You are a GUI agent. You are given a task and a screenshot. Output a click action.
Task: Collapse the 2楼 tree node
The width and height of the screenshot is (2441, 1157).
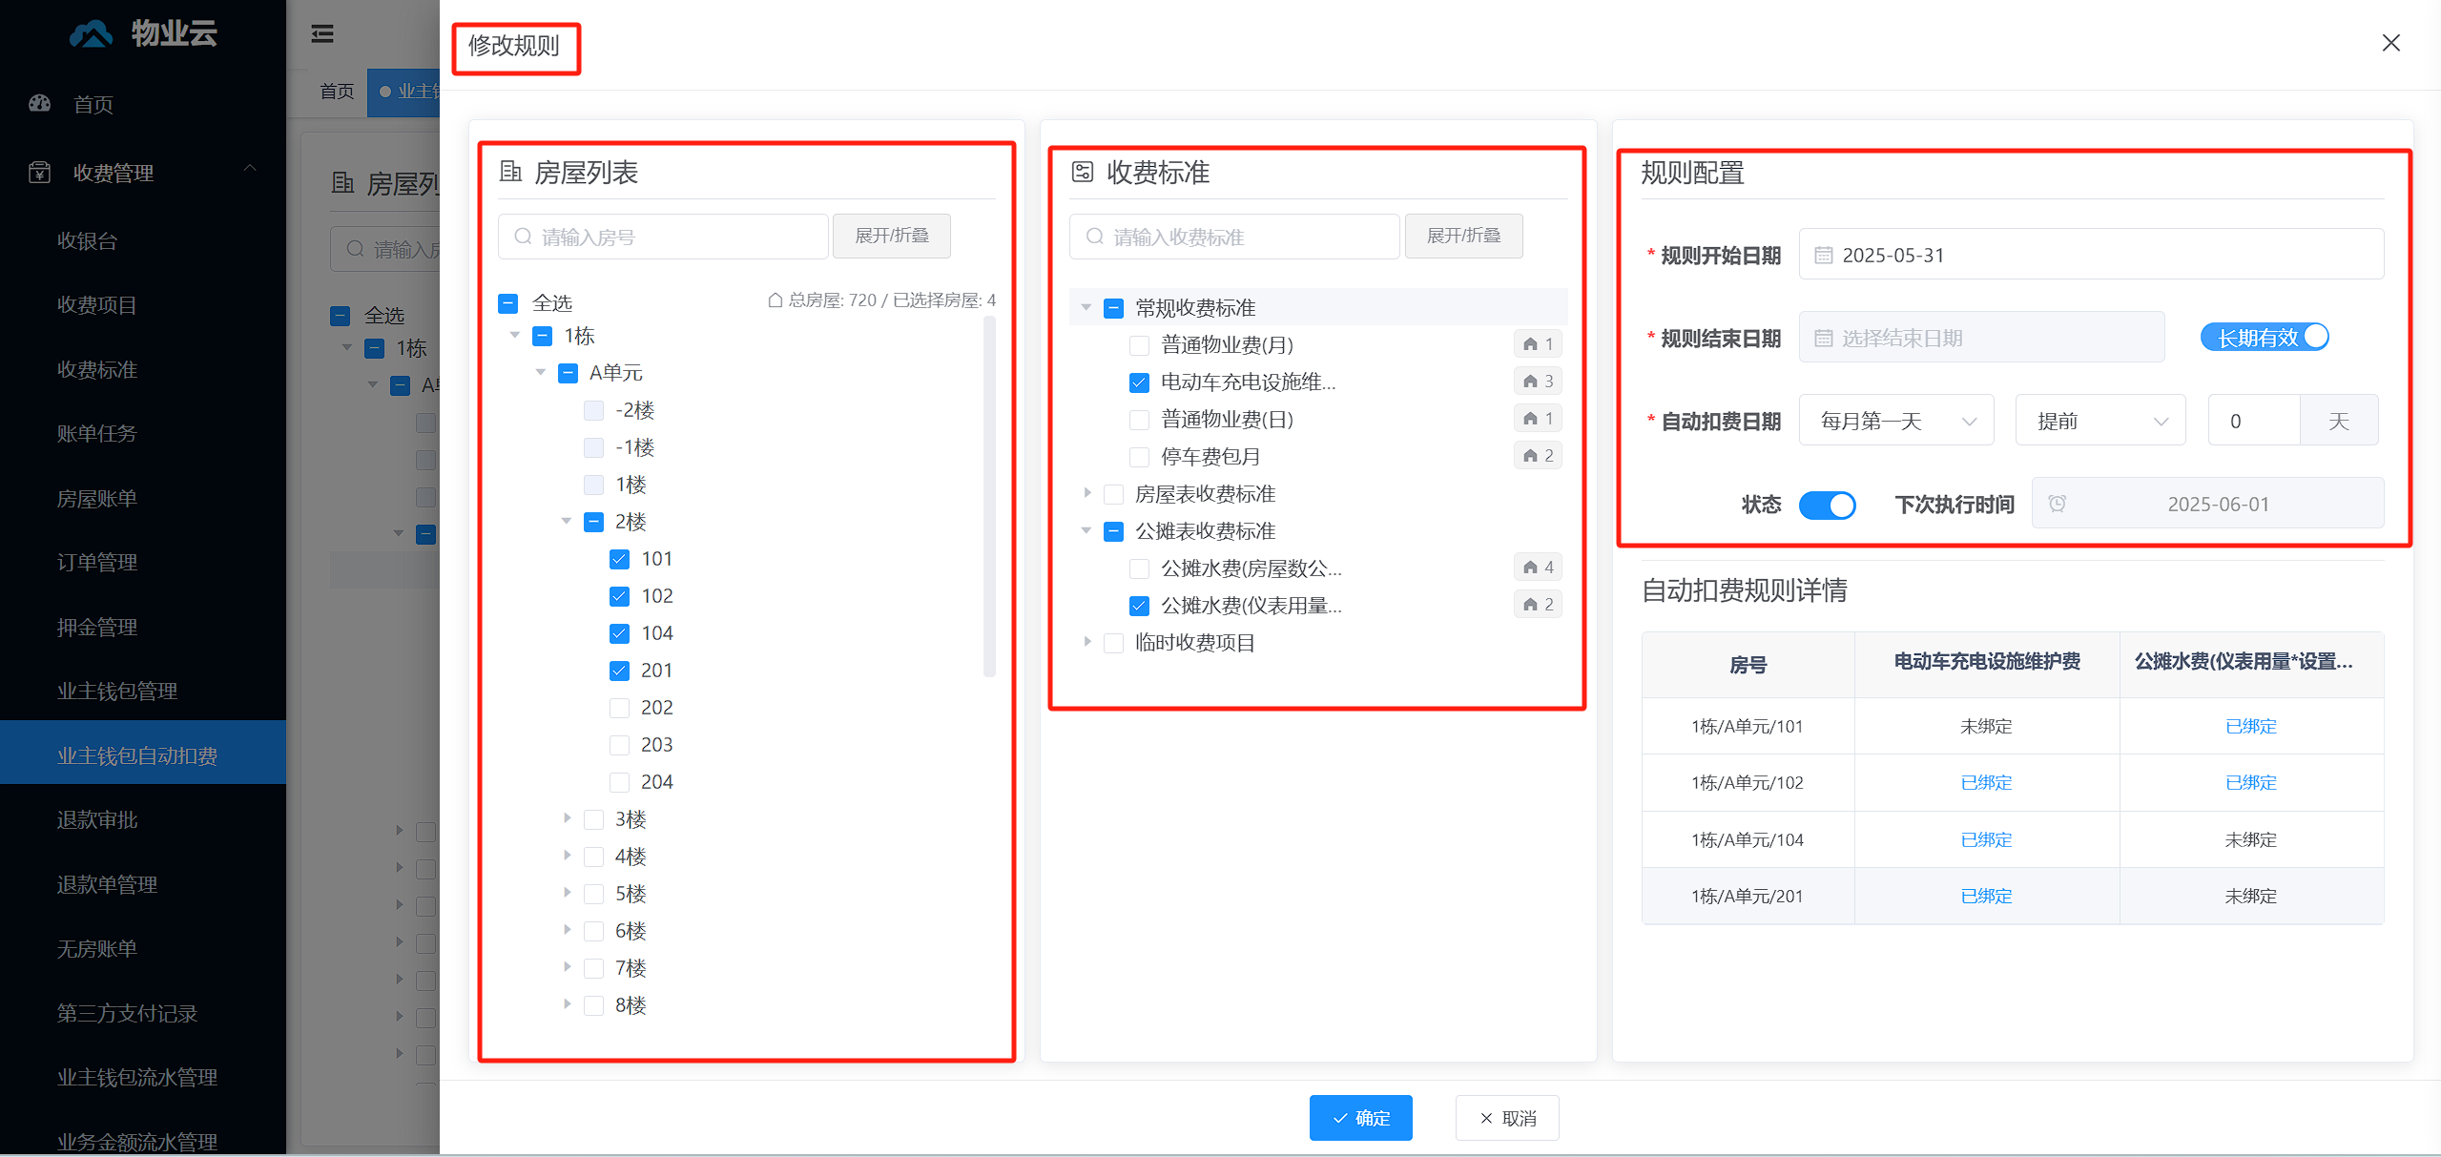(x=567, y=521)
